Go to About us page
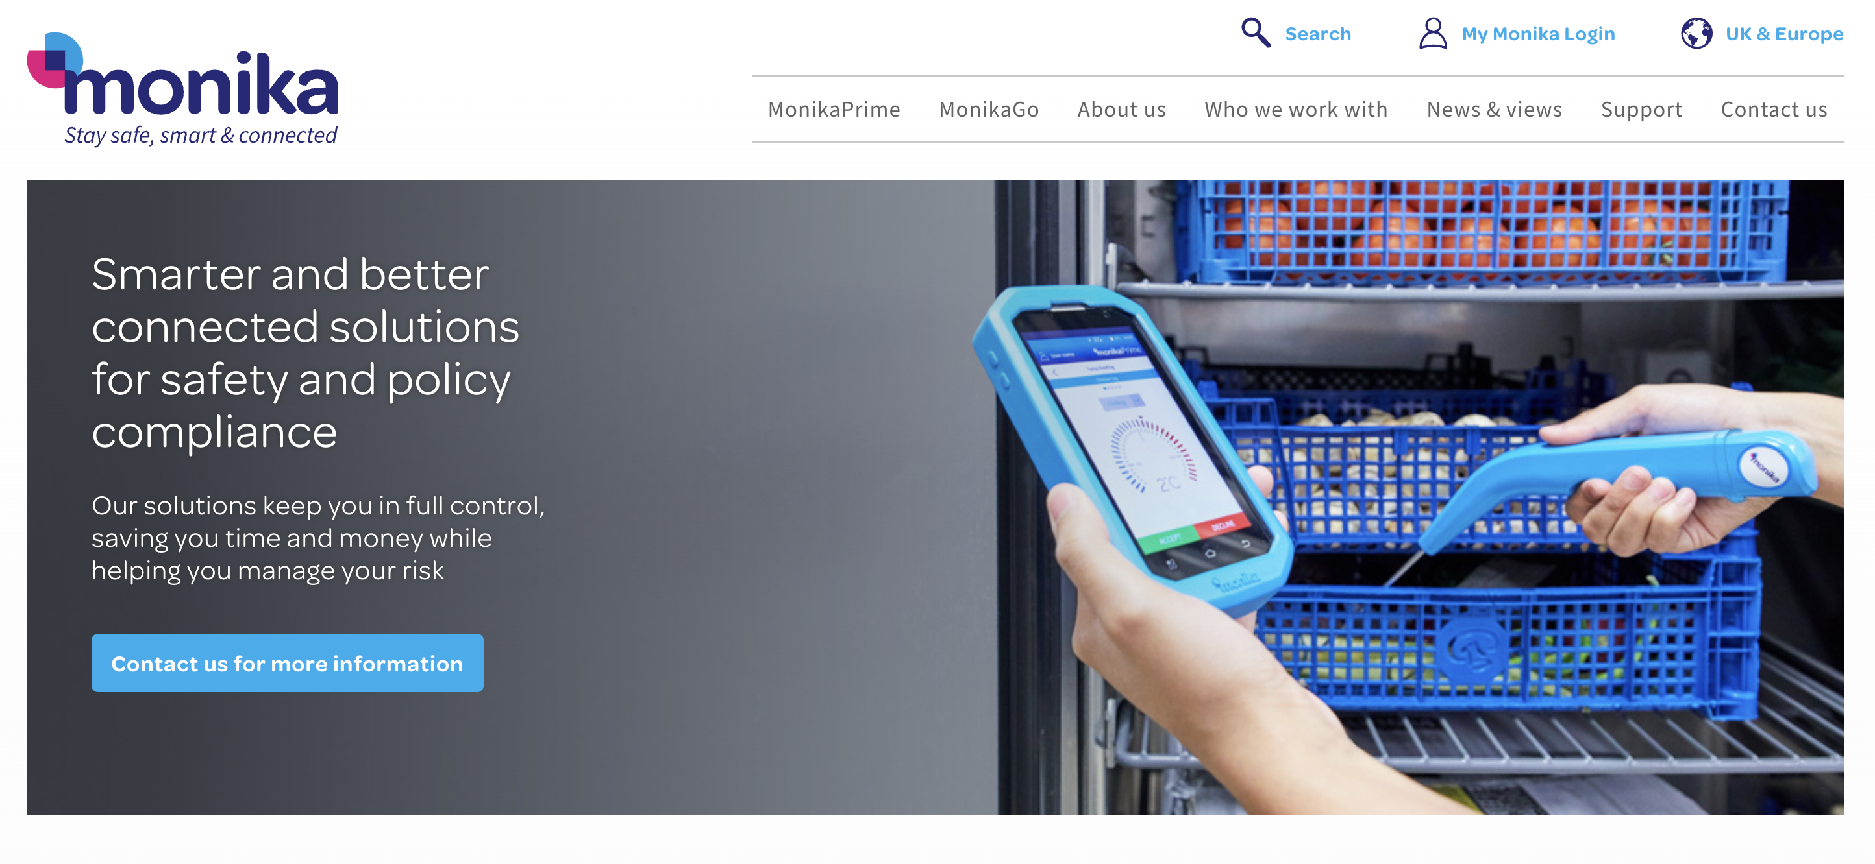This screenshot has height=864, width=1875. [1122, 109]
